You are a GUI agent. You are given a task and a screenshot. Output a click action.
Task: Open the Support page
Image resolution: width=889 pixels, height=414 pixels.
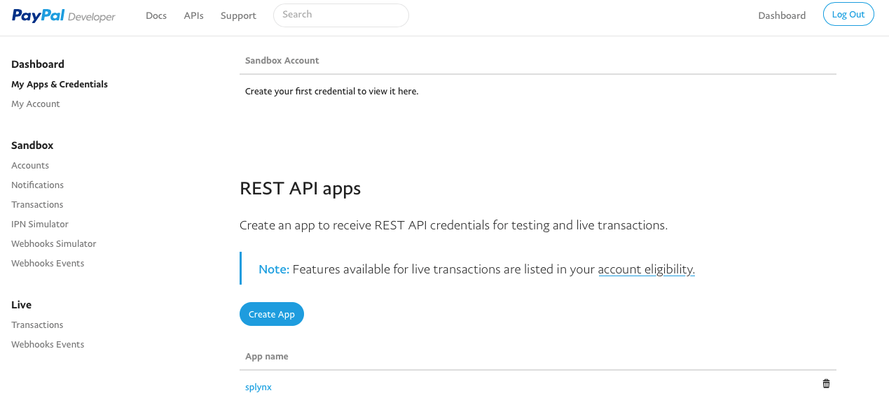pyautogui.click(x=238, y=15)
